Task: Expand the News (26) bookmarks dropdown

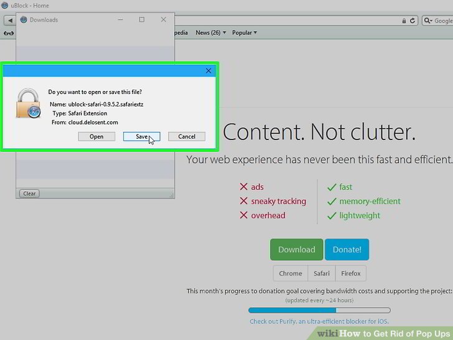Action: 210,32
